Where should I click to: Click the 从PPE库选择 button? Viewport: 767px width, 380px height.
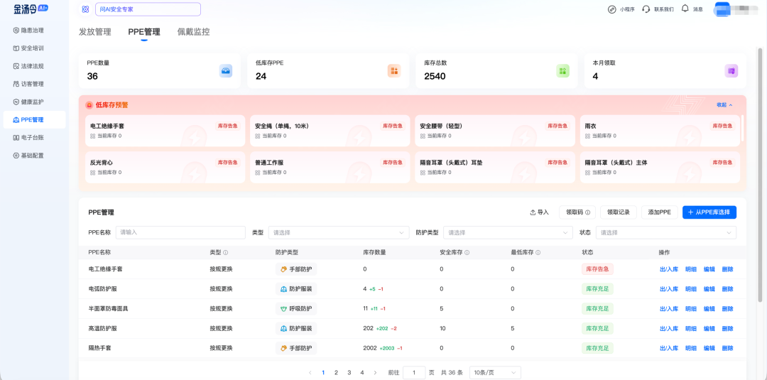709,212
